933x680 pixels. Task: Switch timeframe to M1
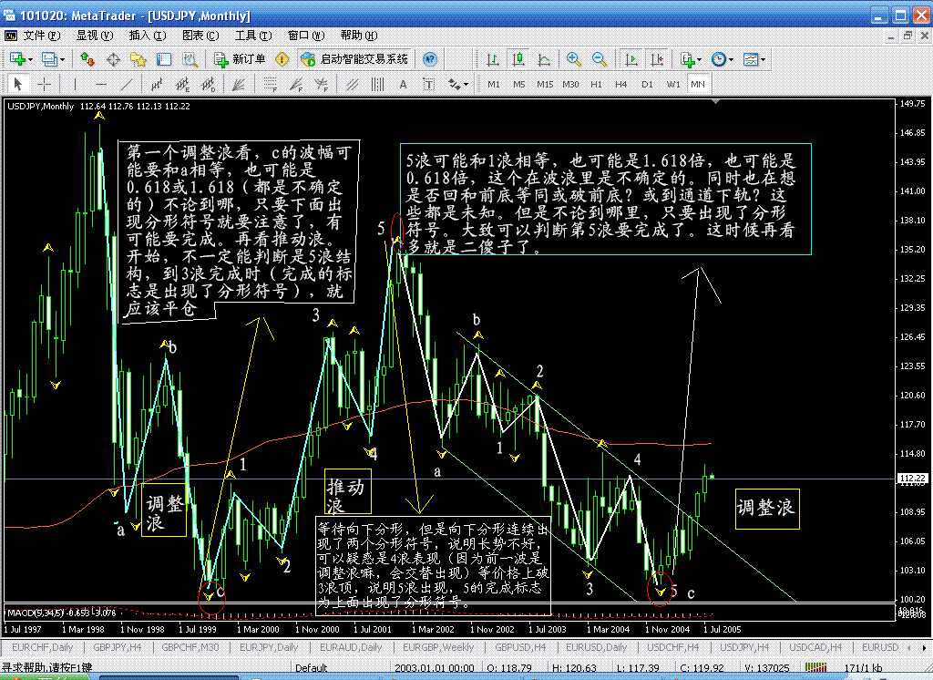(494, 84)
